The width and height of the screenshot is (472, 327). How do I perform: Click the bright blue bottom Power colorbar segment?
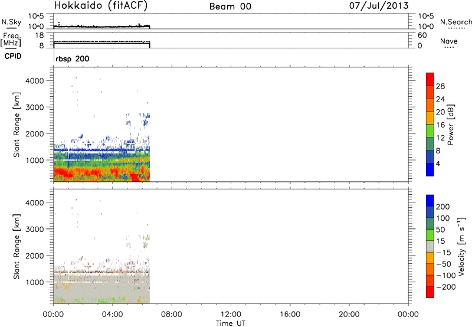[430, 169]
